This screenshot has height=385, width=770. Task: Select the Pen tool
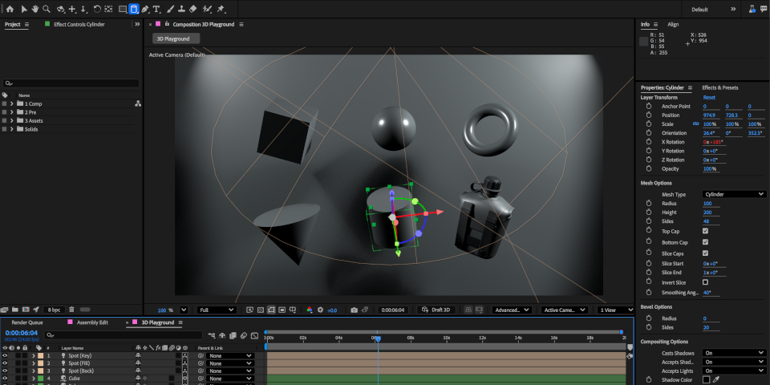(x=144, y=9)
